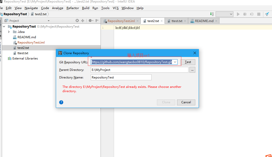Open the run configuration dropdown
The width and height of the screenshot is (272, 157).
224,14
